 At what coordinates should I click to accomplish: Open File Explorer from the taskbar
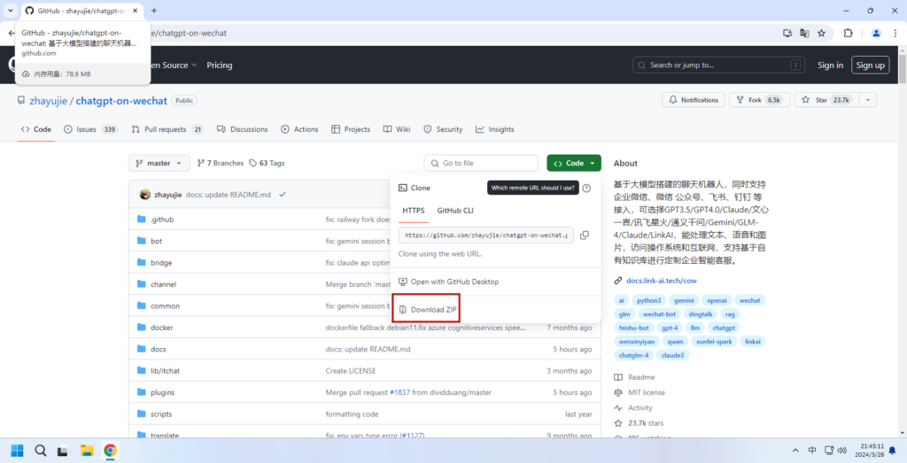pos(87,451)
